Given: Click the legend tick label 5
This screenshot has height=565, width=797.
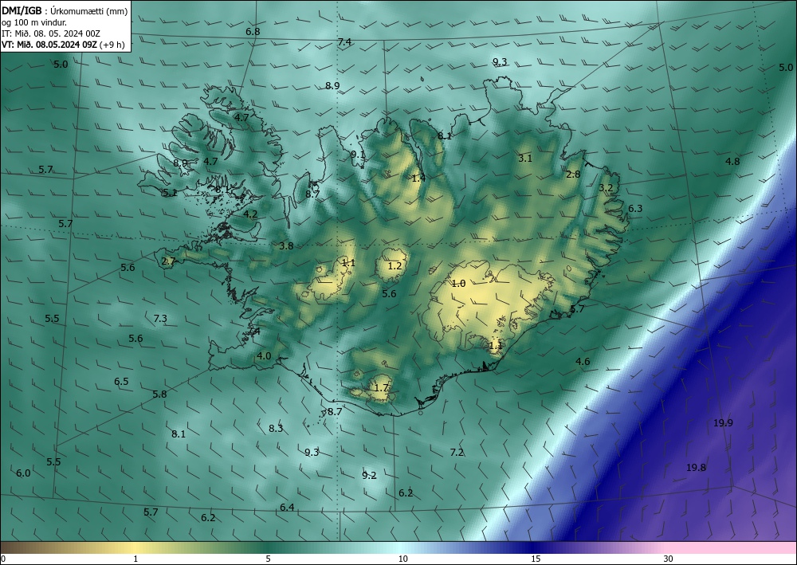Looking at the screenshot, I should point(268,559).
